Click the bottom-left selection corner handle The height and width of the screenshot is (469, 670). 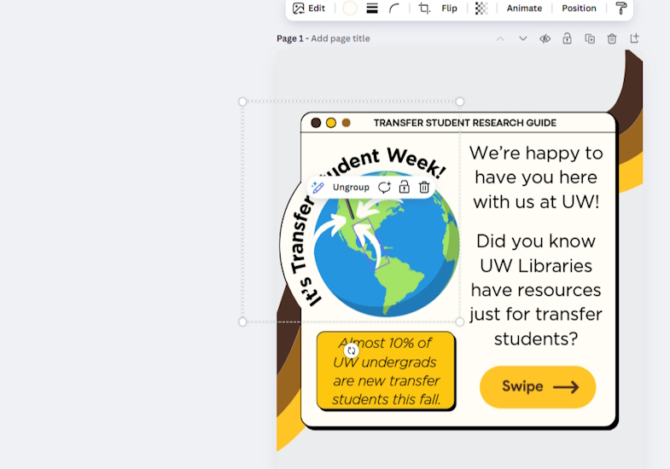coord(242,321)
